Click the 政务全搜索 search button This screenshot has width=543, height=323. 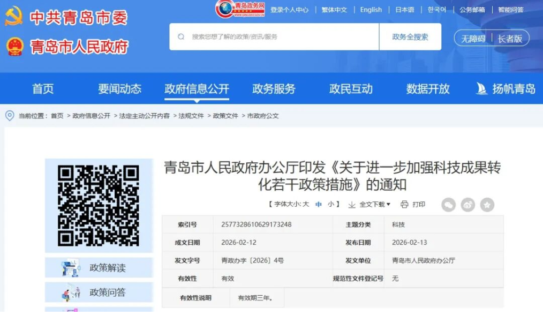pyautogui.click(x=410, y=37)
